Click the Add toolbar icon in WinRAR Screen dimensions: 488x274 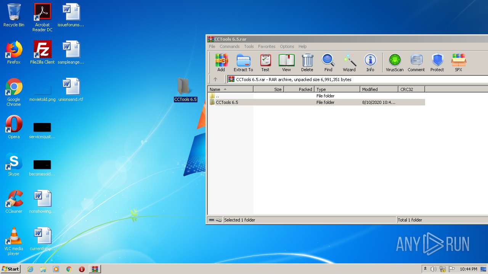coord(221,63)
